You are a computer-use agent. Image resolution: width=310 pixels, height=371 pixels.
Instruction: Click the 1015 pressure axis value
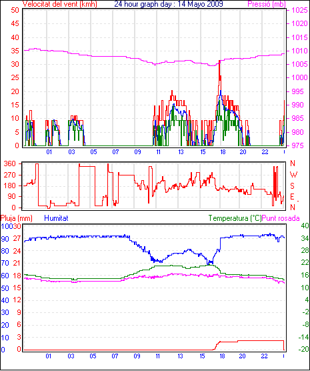(x=299, y=37)
